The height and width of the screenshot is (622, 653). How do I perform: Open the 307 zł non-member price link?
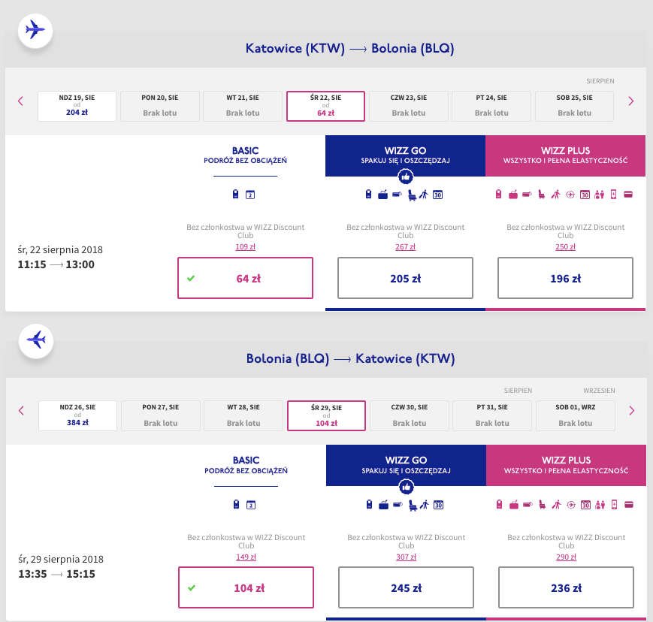click(406, 557)
